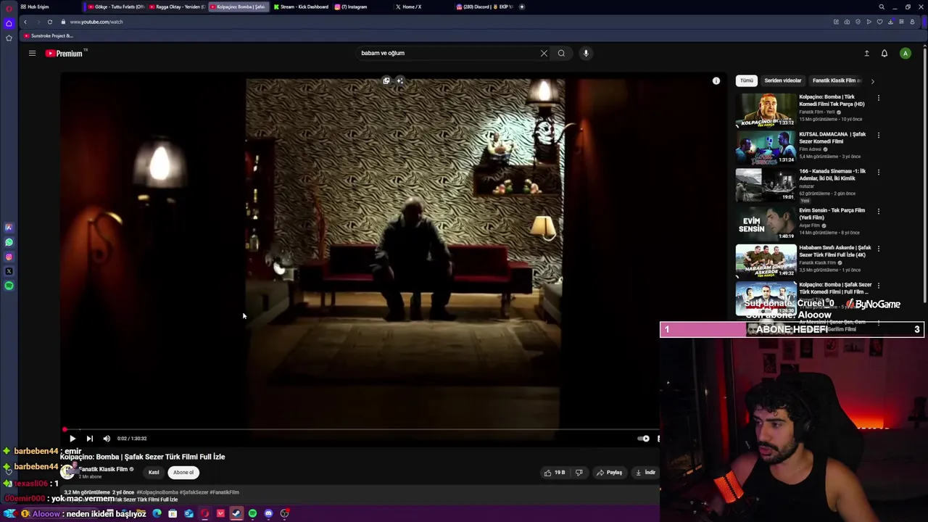928x522 pixels.
Task: Switch to the 'Home / X' browser tab
Action: click(x=424, y=7)
